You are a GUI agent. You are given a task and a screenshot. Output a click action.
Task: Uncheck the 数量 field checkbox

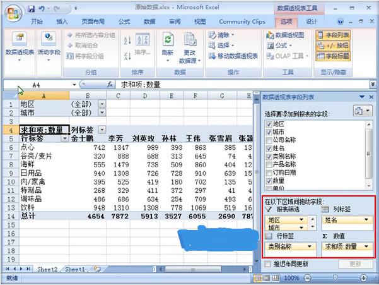point(269,181)
